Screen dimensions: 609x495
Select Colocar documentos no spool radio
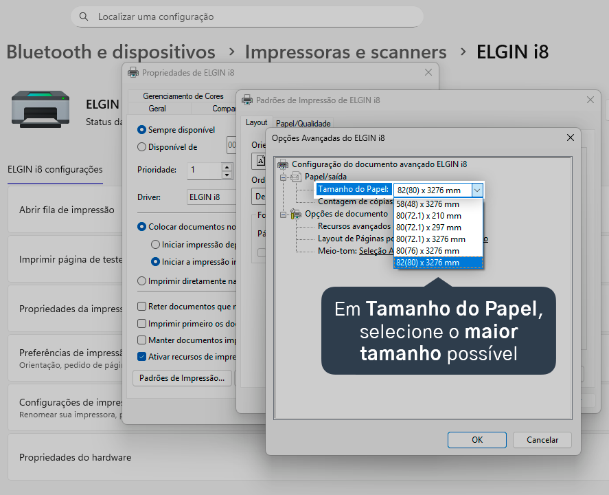click(141, 227)
